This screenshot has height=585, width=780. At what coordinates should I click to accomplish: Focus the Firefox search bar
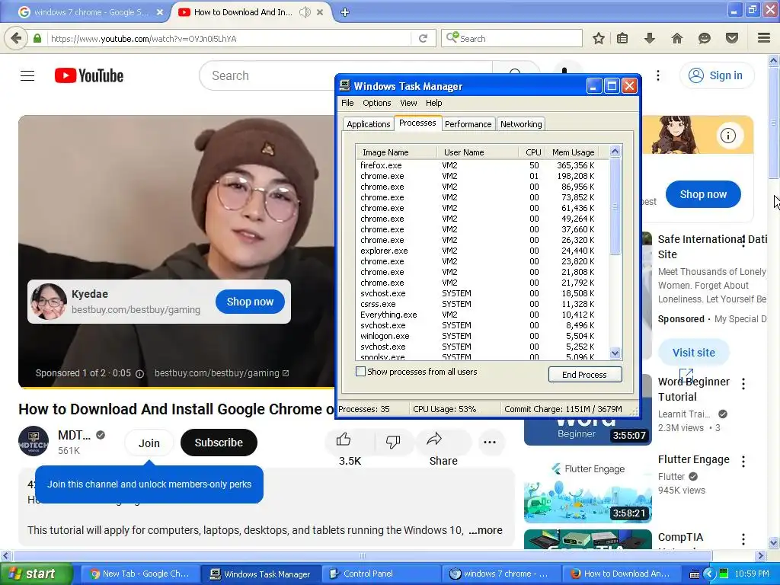click(513, 38)
